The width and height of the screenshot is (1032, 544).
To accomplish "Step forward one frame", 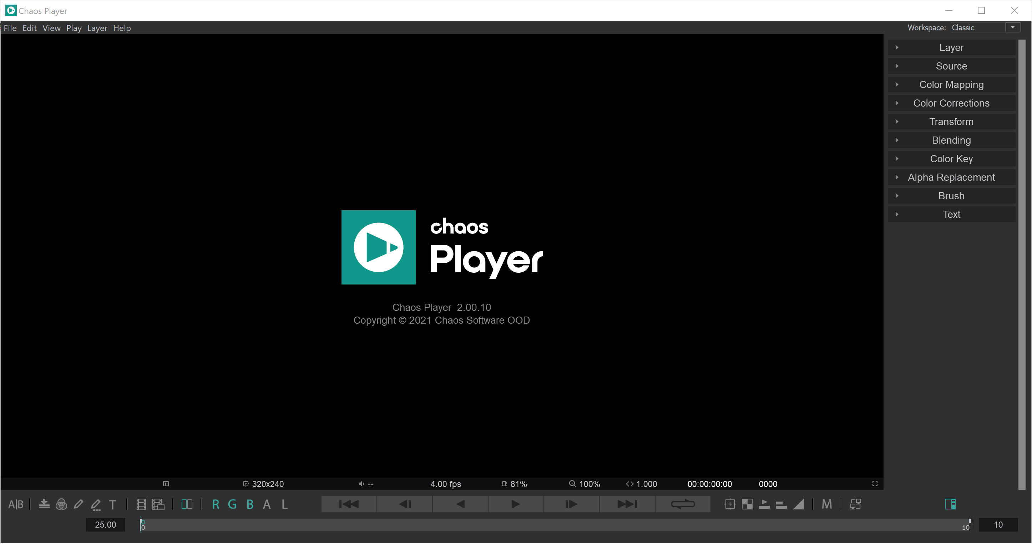I will point(572,504).
